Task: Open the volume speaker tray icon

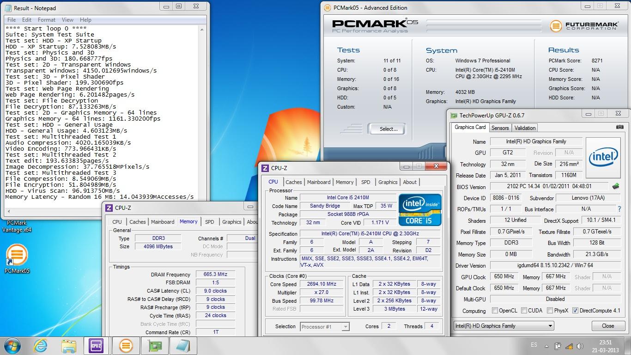Action: (x=579, y=346)
